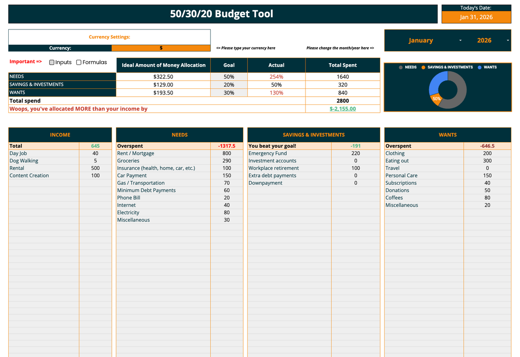The width and height of the screenshot is (520, 357).
Task: Select the Phone Bill amount 20
Action: click(227, 198)
